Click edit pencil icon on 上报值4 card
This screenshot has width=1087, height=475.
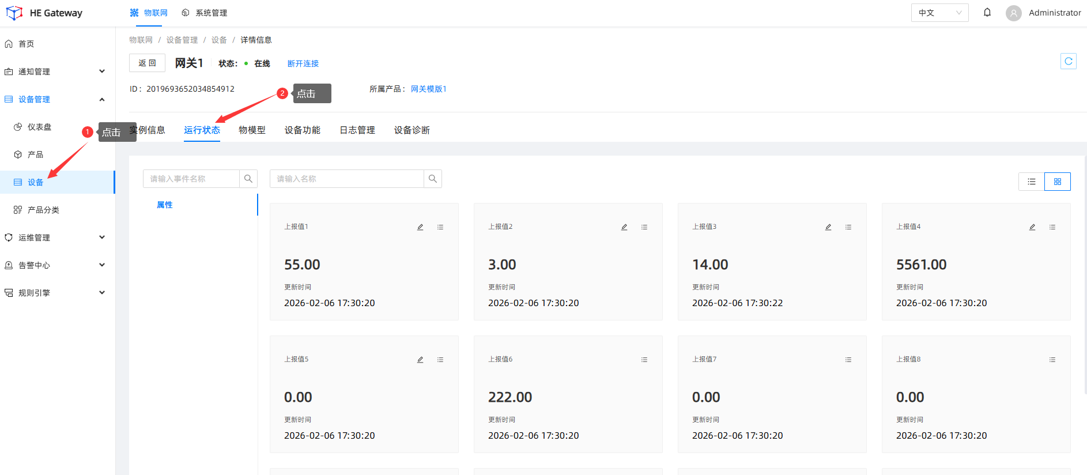(x=1032, y=227)
